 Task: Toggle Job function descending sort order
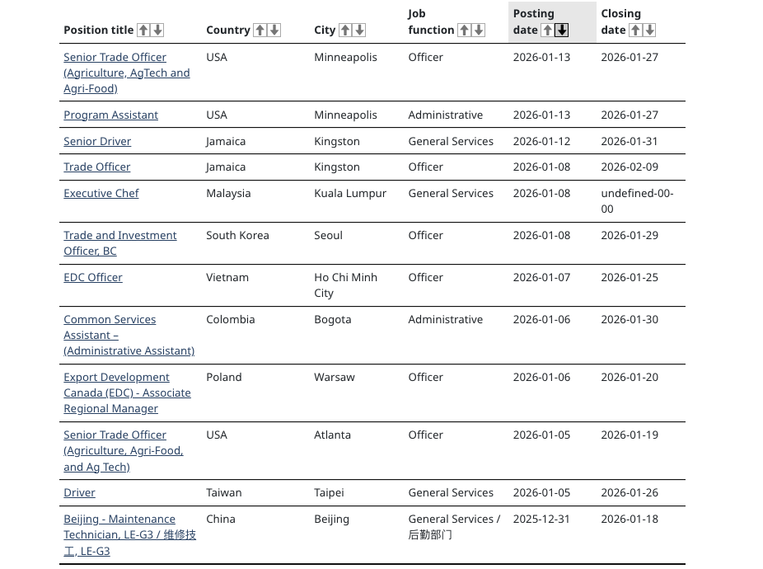(x=476, y=30)
